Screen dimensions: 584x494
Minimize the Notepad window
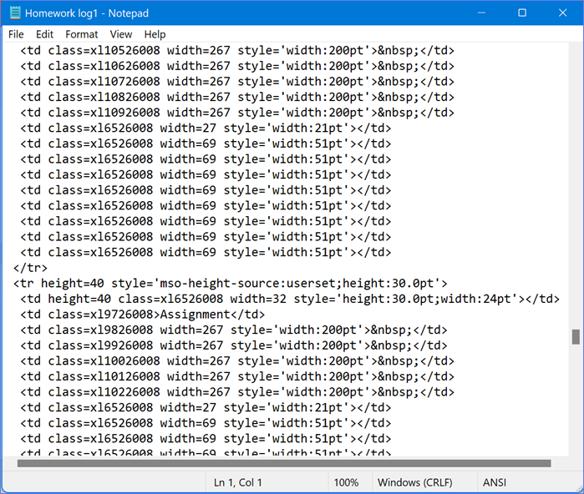click(x=482, y=13)
